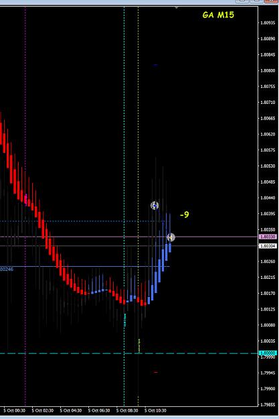
Task: Click the 1.80080 price scale value
Action: point(268,325)
